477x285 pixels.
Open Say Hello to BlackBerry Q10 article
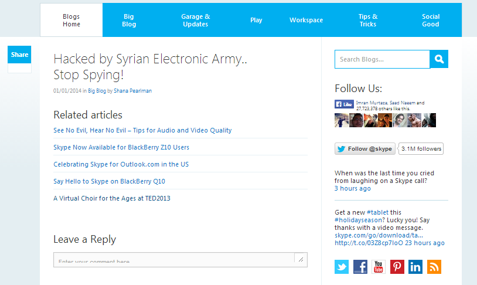(x=109, y=181)
